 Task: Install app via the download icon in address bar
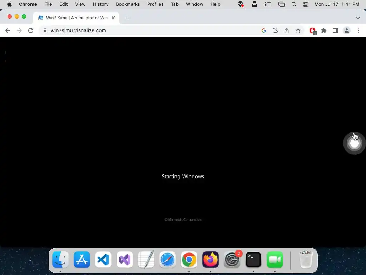point(275,30)
